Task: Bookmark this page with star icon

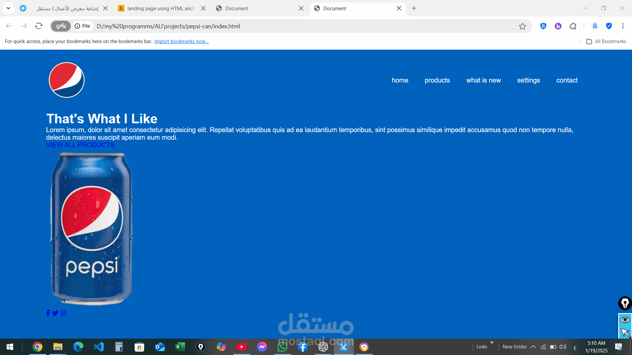Action: pos(522,26)
